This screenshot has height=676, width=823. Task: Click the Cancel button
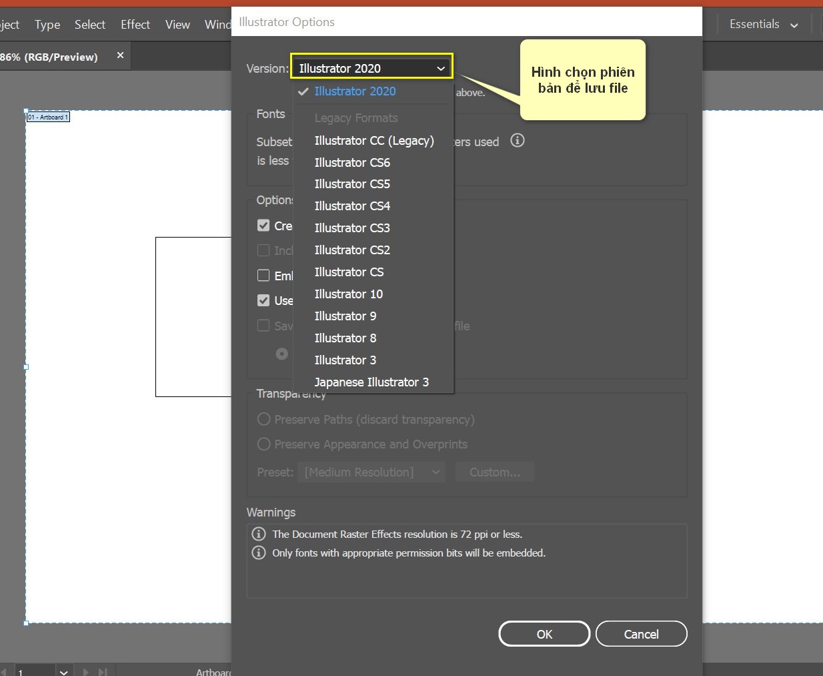coord(641,634)
